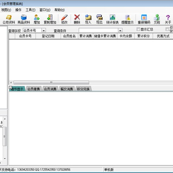Open 统计报表 (statistics report) icon
The image size is (173, 173).
(112, 19)
